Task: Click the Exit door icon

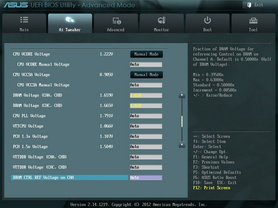Action: pyautogui.click(x=249, y=5)
